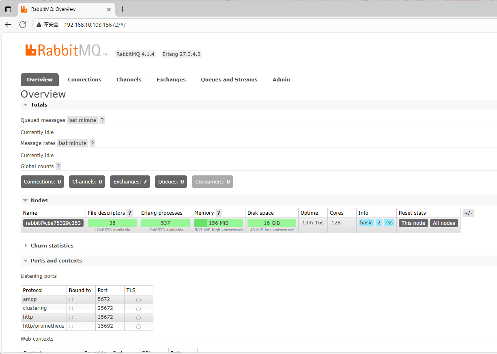This screenshot has width=497, height=354.
Task: Toggle node columns with +/- button
Action: tap(468, 213)
